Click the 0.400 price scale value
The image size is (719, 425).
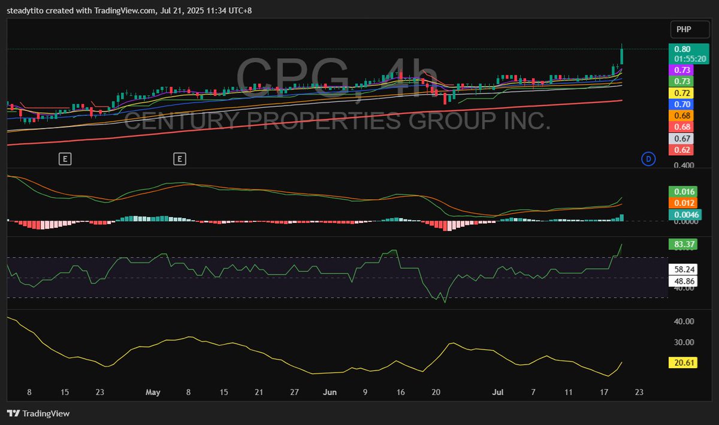pos(684,165)
